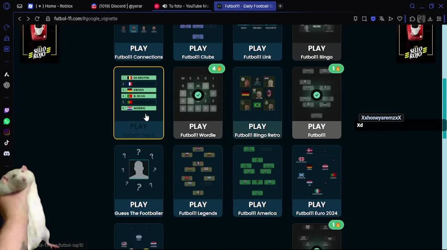Play Guess The Footballer game
The image size is (447, 250).
pyautogui.click(x=139, y=181)
